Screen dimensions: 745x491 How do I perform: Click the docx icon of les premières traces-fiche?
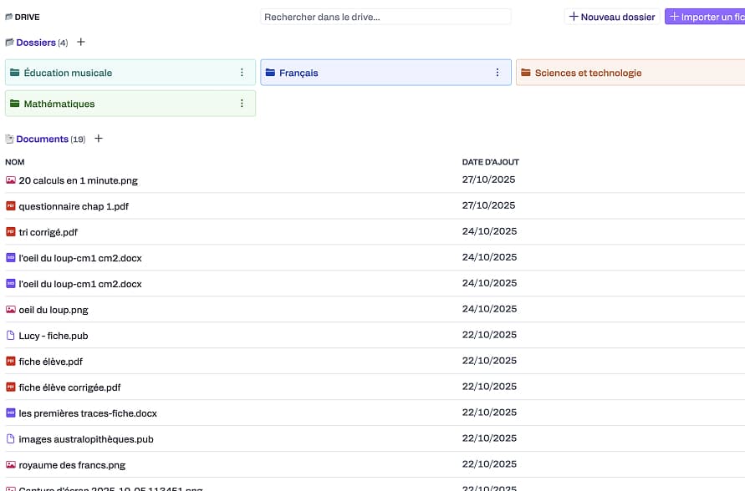coord(11,413)
